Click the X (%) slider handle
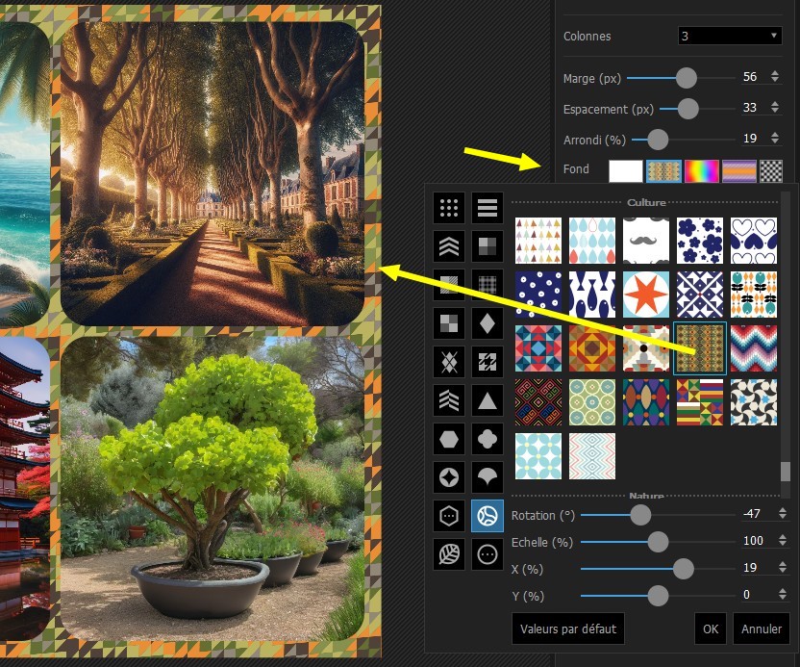Screen dimensions: 800x667 [x=683, y=569]
